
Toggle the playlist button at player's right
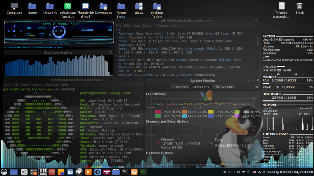[x=110, y=30]
